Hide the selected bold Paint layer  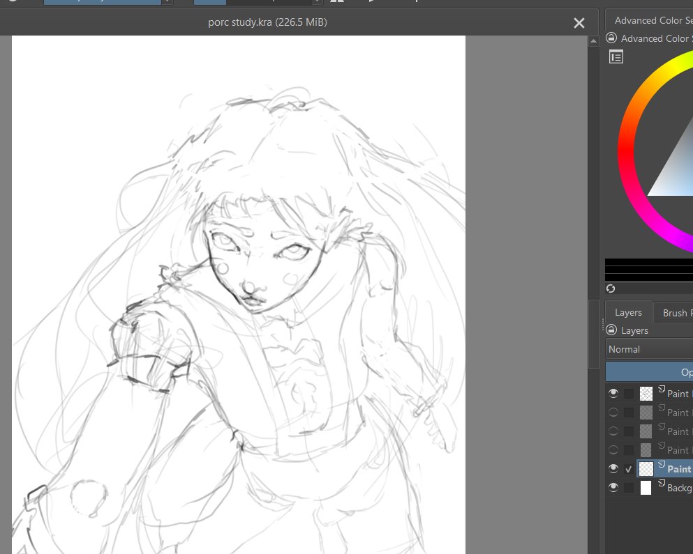point(613,468)
